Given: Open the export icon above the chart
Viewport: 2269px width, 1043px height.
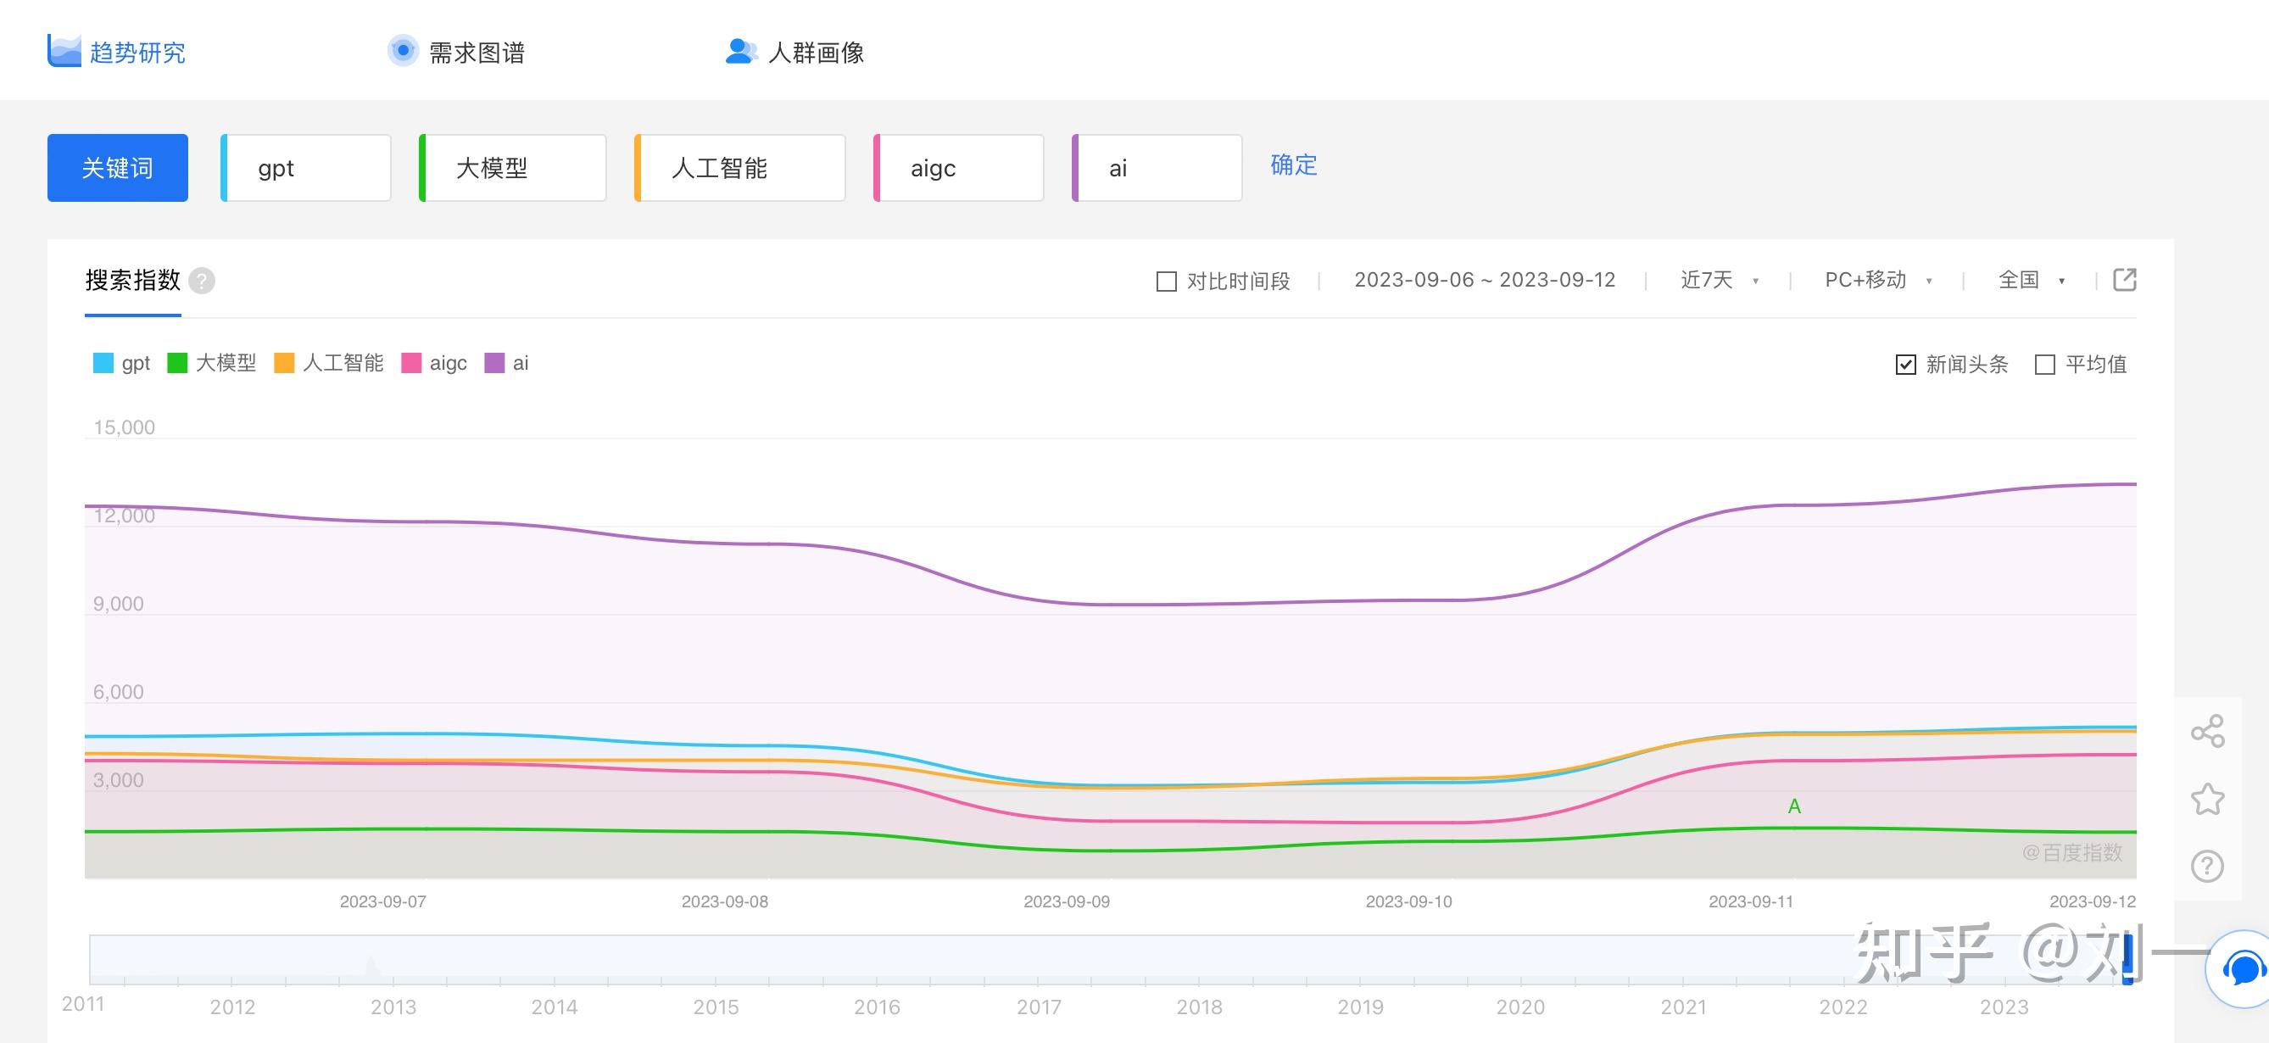Looking at the screenshot, I should point(2126,279).
